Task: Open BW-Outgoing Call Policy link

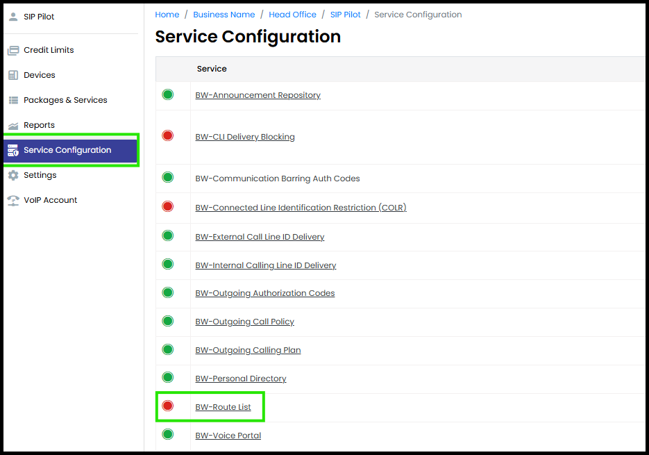Action: coord(244,322)
